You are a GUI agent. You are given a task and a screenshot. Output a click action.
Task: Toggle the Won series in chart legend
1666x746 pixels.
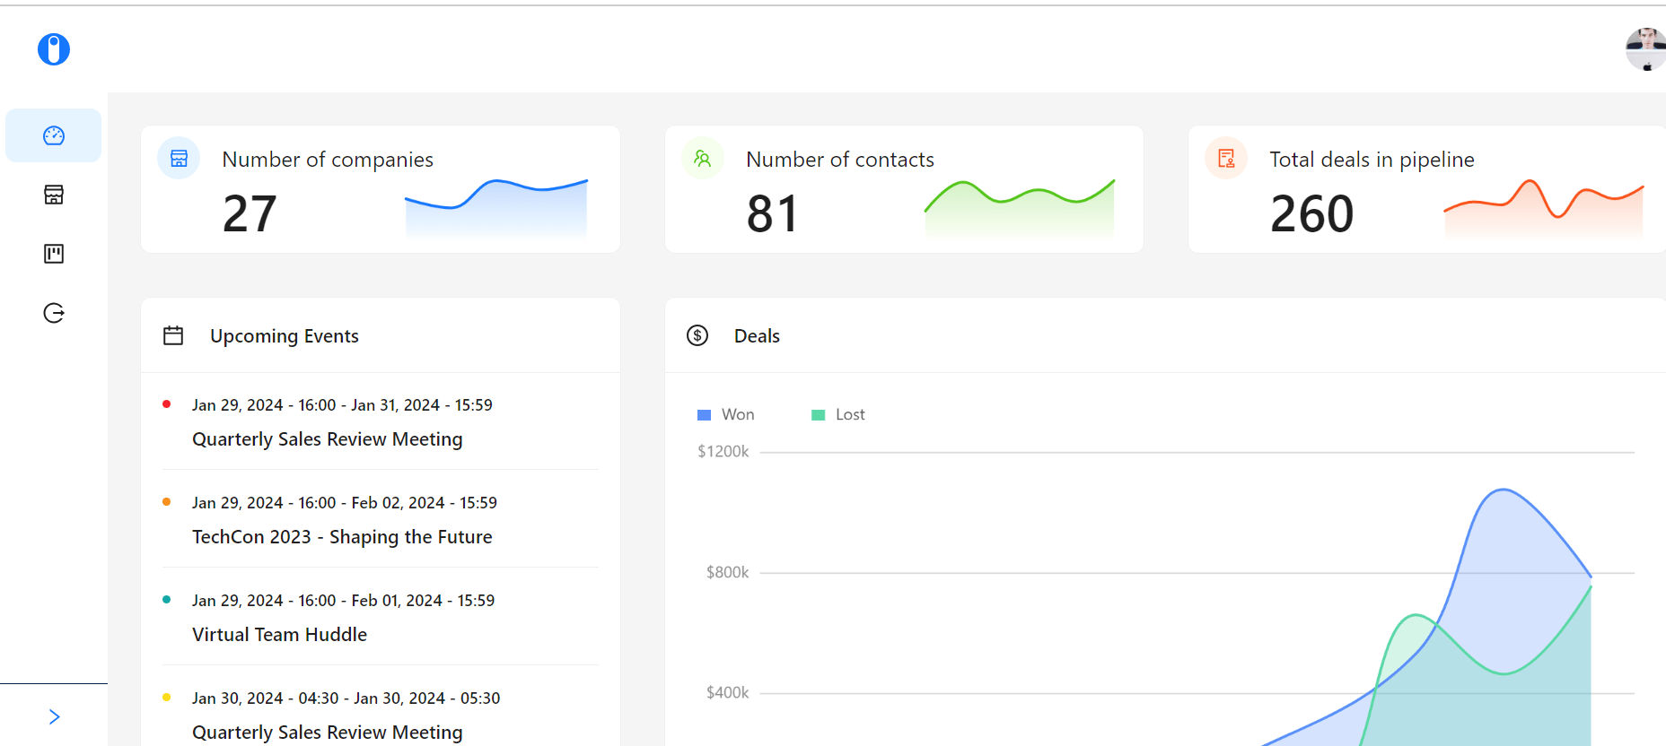(x=726, y=414)
